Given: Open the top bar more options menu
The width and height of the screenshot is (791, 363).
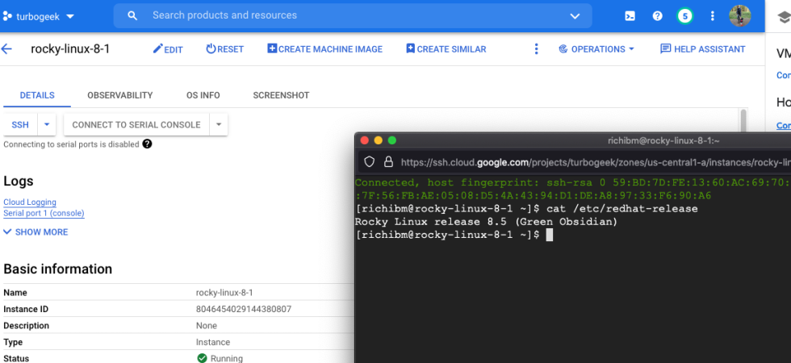Looking at the screenshot, I should (712, 16).
